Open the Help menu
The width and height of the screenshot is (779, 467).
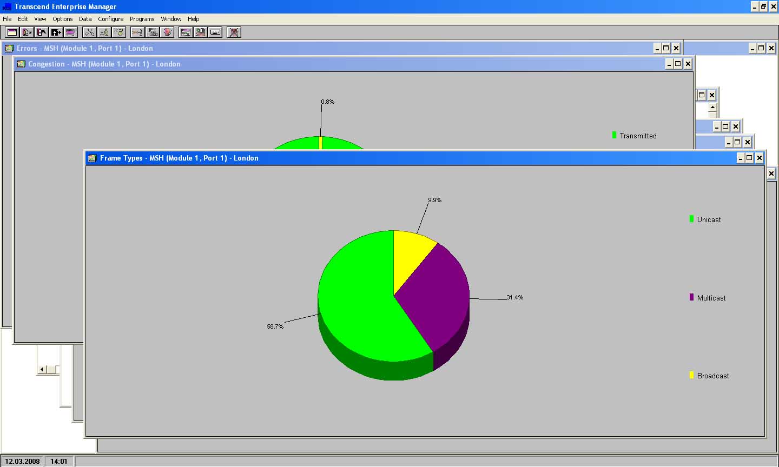coord(194,19)
